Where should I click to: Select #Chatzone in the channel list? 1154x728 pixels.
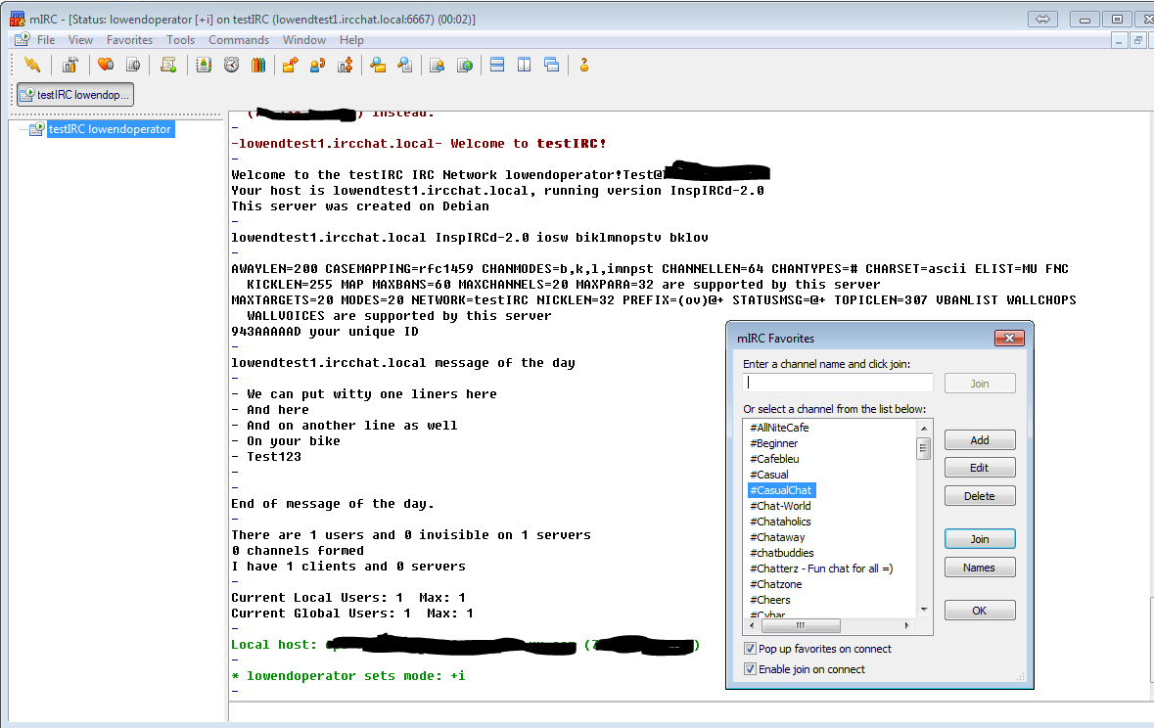(x=776, y=584)
